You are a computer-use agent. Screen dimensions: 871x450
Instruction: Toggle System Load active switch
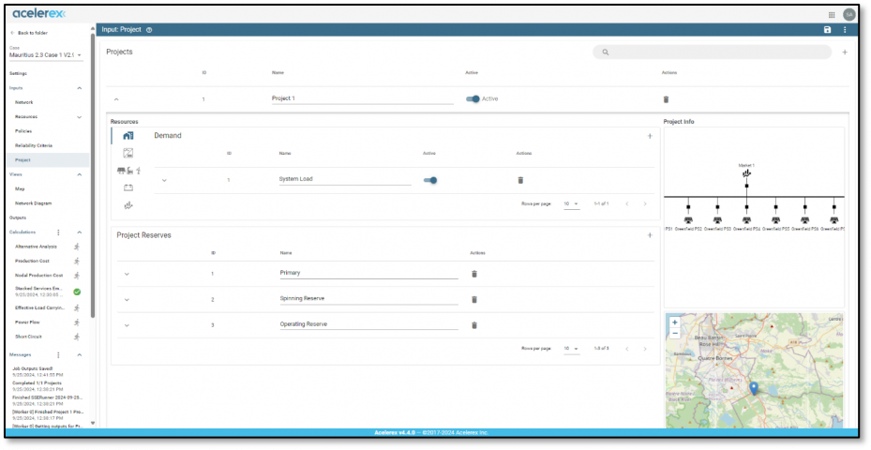[430, 180]
